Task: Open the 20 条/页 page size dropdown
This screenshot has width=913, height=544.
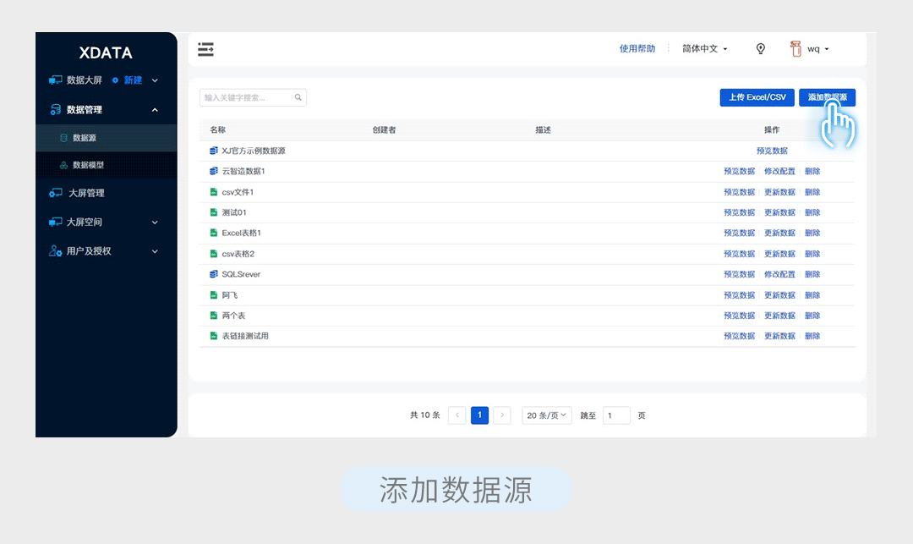Action: [546, 415]
